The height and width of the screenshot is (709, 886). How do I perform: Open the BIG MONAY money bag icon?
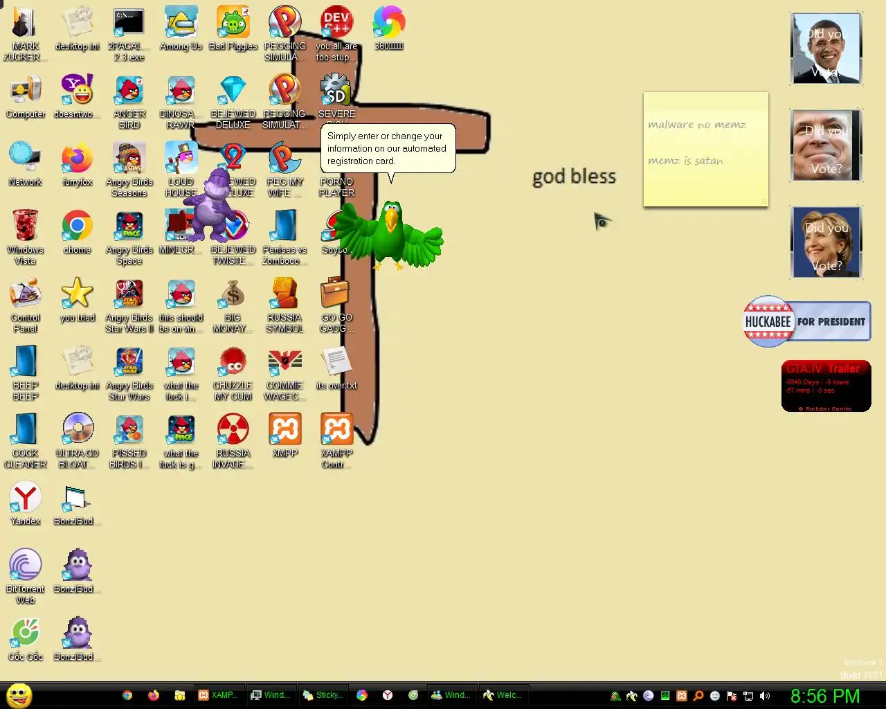point(233,305)
